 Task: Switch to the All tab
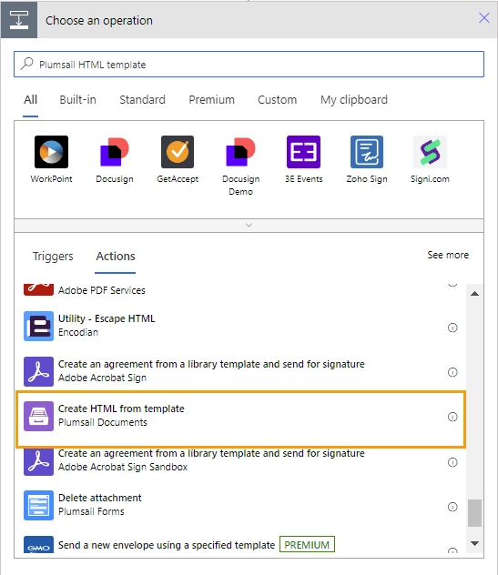(30, 100)
